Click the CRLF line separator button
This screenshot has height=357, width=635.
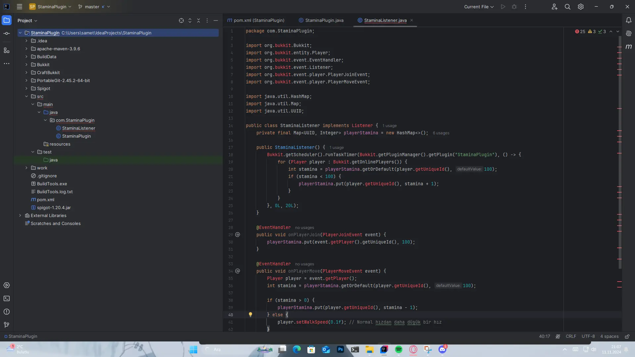tap(571, 336)
